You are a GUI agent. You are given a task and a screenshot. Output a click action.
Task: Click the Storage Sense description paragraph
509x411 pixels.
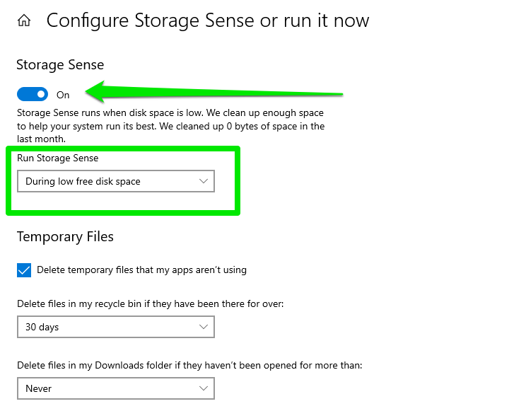pyautogui.click(x=171, y=126)
